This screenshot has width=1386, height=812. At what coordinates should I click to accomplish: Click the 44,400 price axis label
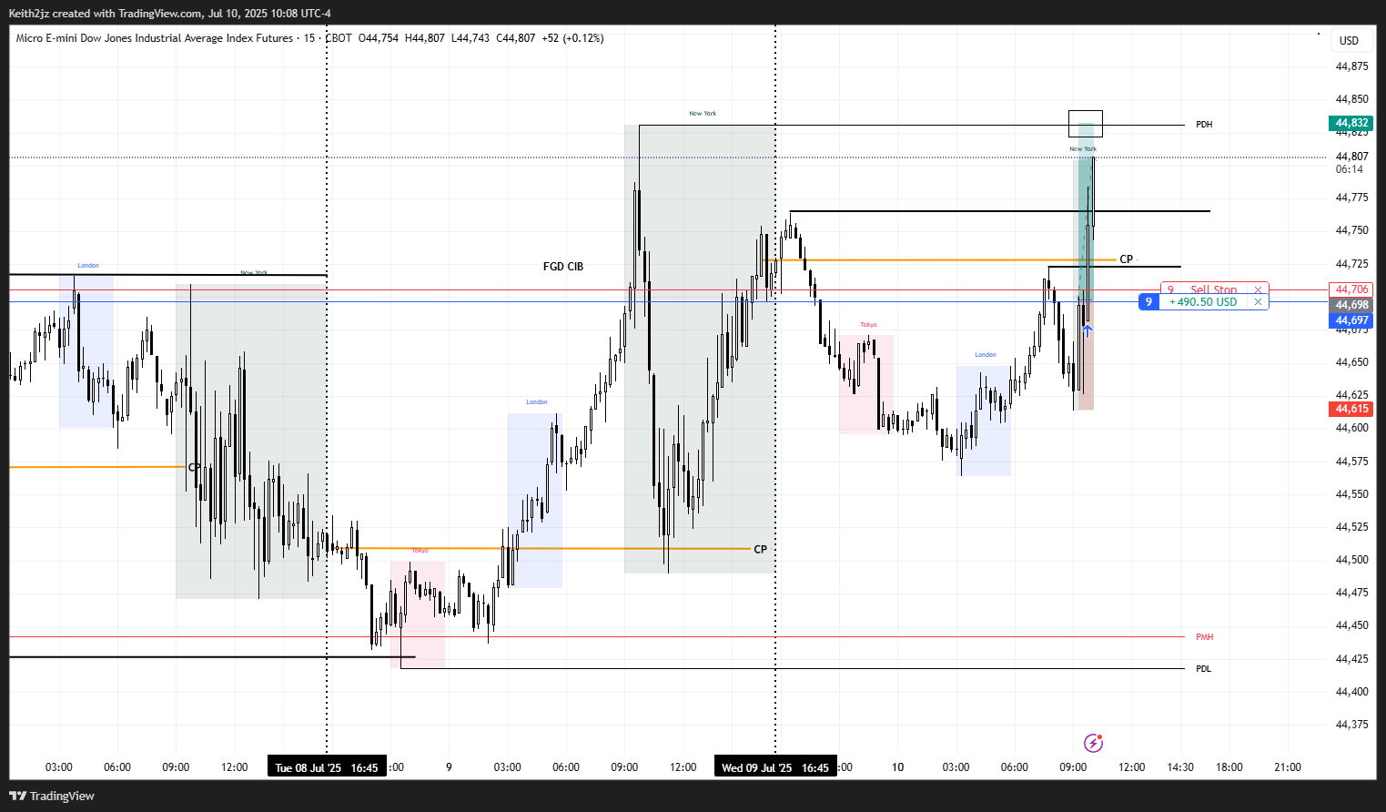point(1351,692)
